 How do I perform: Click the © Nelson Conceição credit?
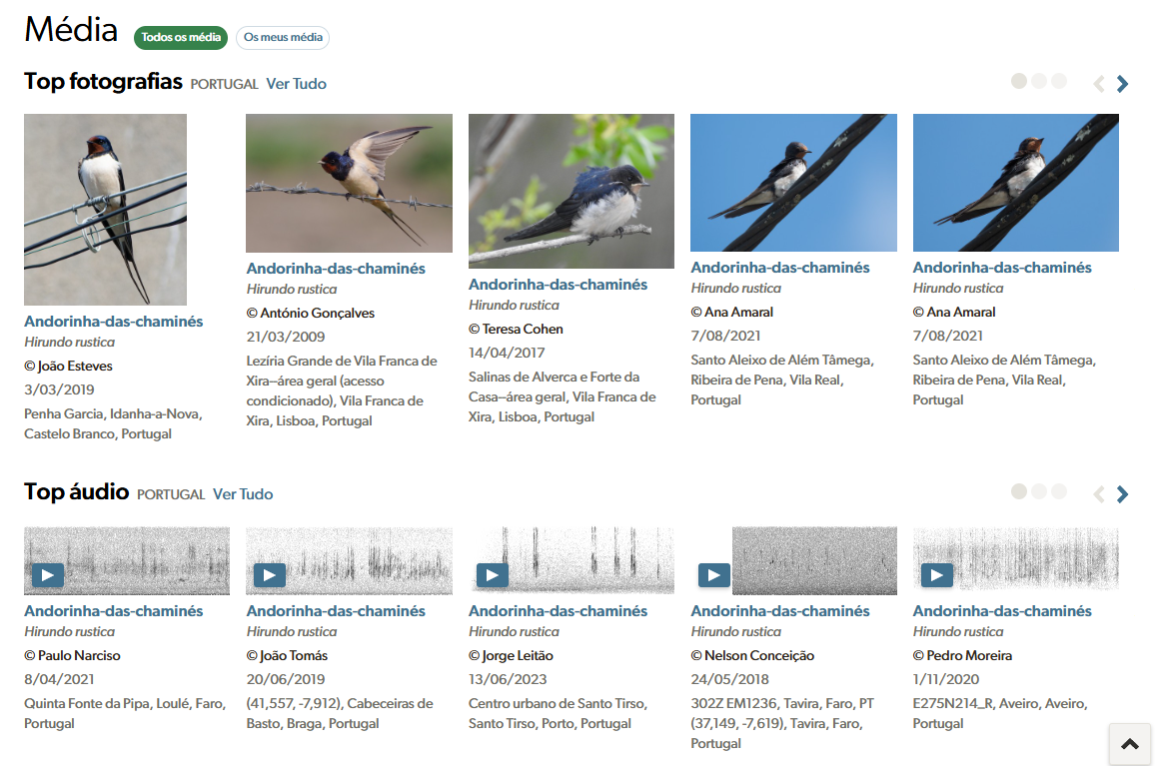tap(752, 655)
